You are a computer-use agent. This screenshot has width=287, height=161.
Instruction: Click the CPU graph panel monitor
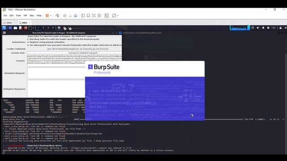pos(239,28)
